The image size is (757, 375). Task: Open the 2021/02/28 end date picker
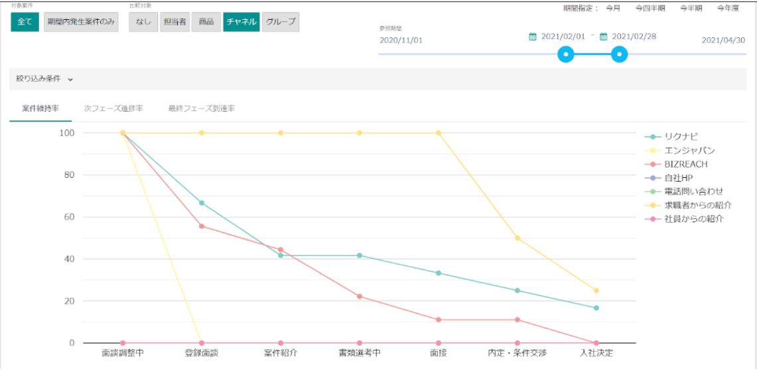(633, 37)
